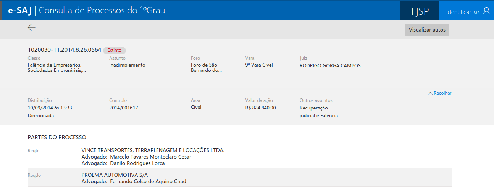Click the user profile icon in header

[x=486, y=11]
